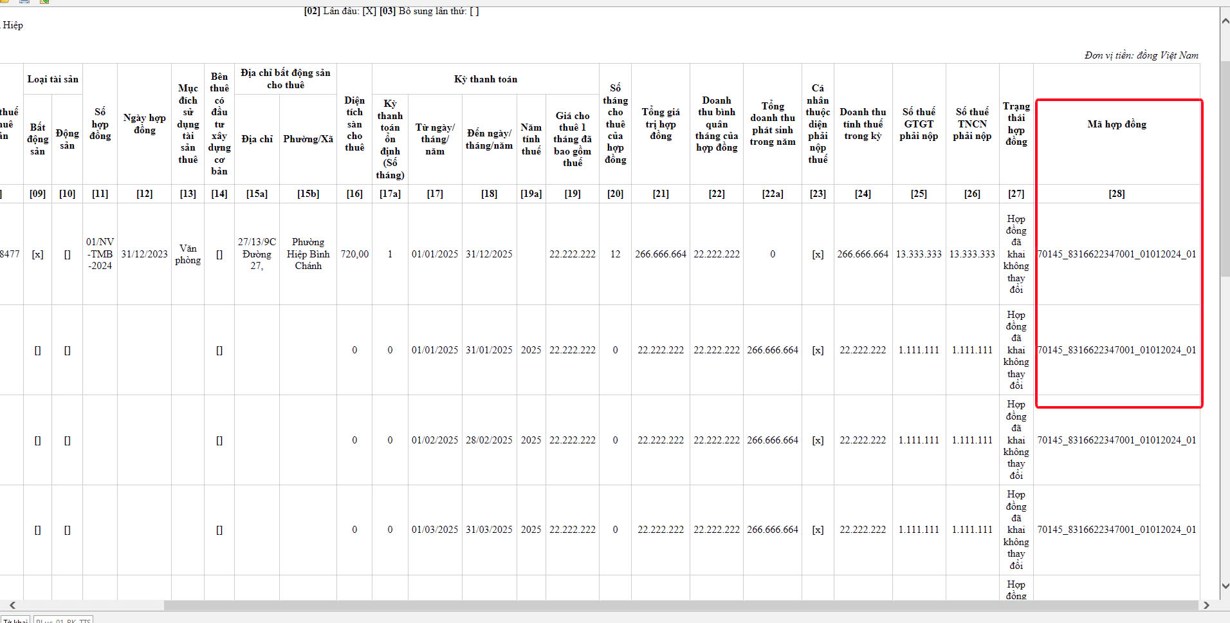Screen dimensions: 1230x623
Task: Click the [02] Lần đầu: [X] text
Action: (340, 11)
